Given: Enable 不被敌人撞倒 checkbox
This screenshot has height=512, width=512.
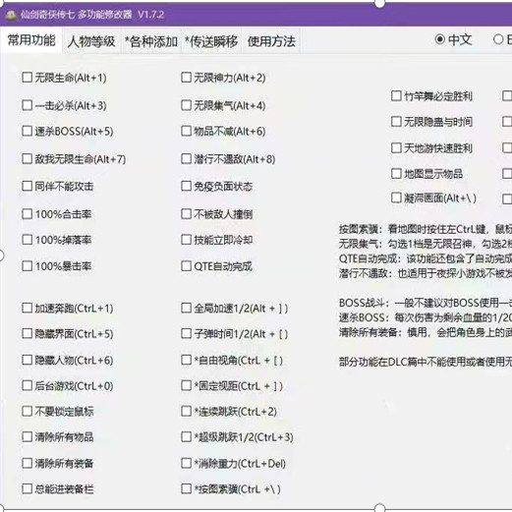Looking at the screenshot, I should (x=186, y=214).
